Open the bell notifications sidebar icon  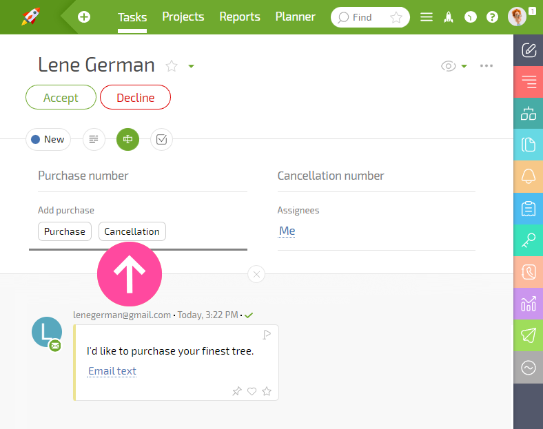528,176
